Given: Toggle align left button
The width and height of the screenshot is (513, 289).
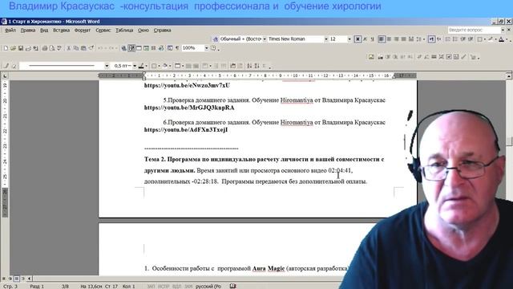Looking at the screenshot, I should [382, 39].
